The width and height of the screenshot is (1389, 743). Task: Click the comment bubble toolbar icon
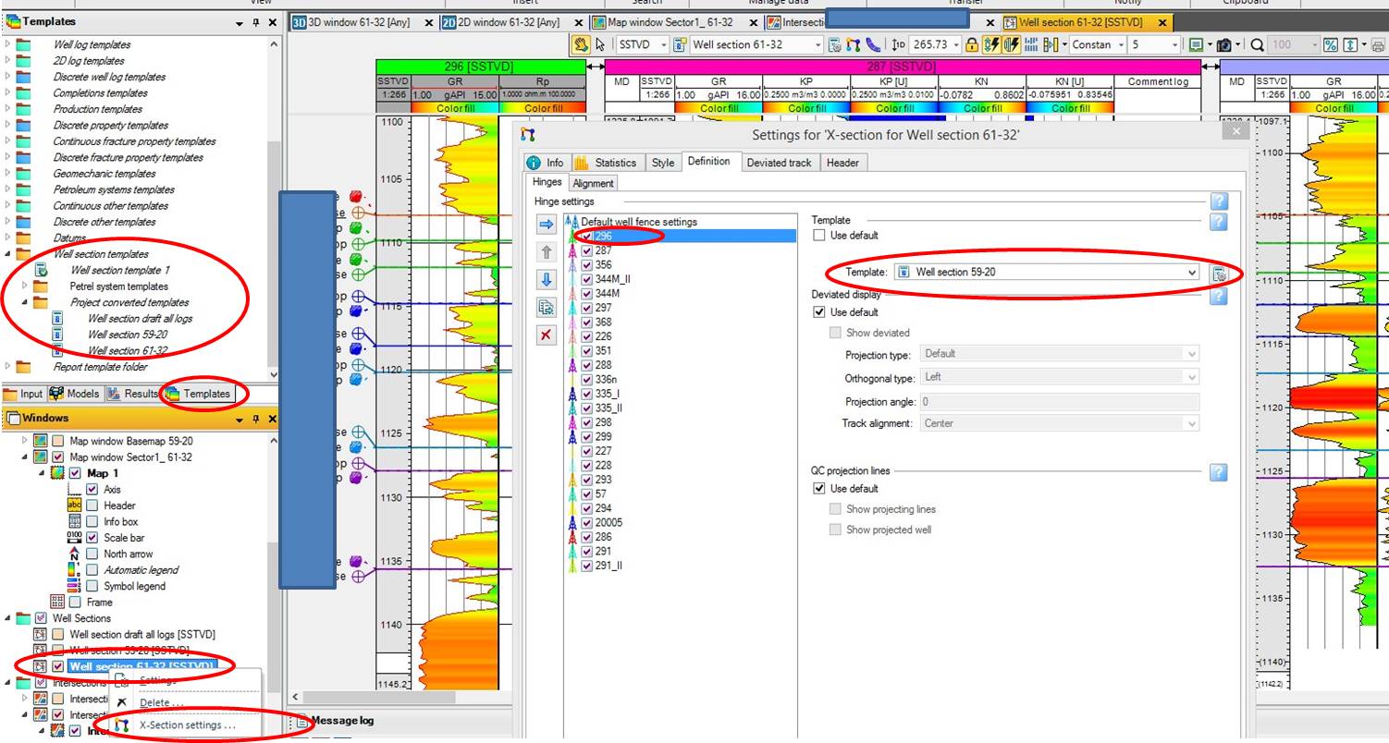point(1196,44)
